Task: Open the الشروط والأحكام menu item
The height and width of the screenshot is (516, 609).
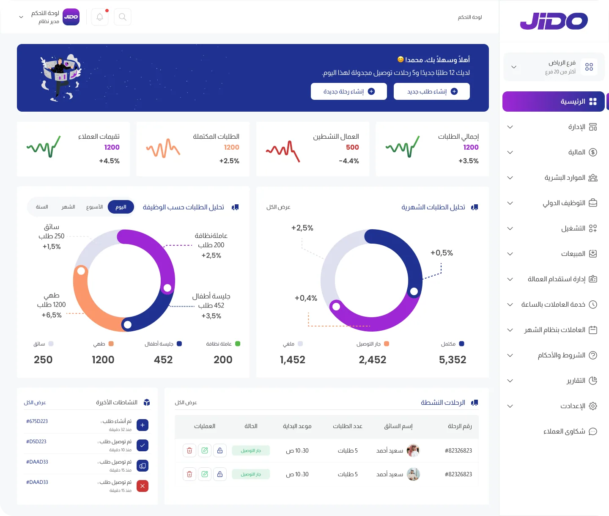Action: [x=554, y=355]
